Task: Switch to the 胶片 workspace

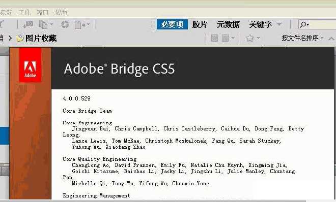Action: [200, 24]
